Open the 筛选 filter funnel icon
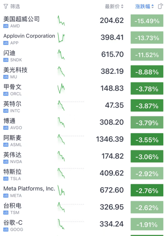The width and height of the screenshot is (165, 236). 6,6
